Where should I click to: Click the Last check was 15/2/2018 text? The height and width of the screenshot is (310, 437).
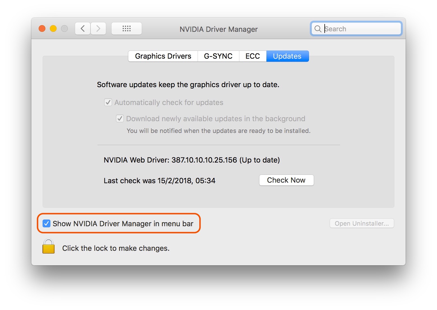point(159,181)
